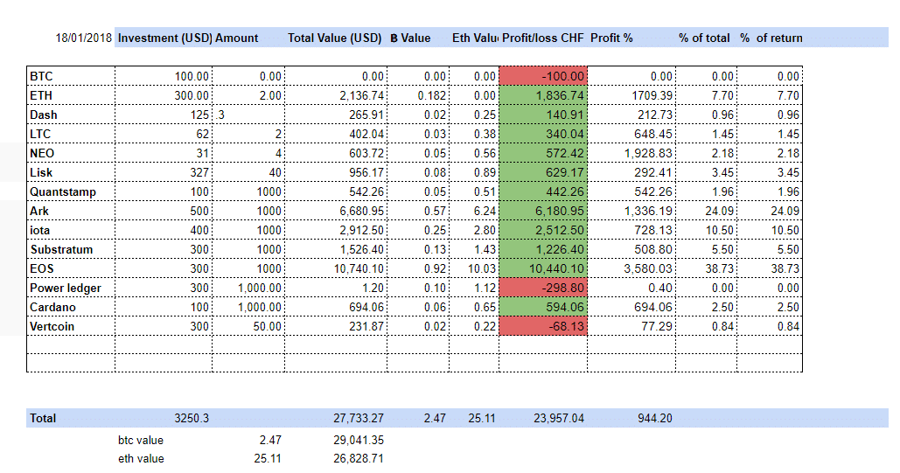The height and width of the screenshot is (473, 900).
Task: Click the eth value label
Action: [x=141, y=459]
